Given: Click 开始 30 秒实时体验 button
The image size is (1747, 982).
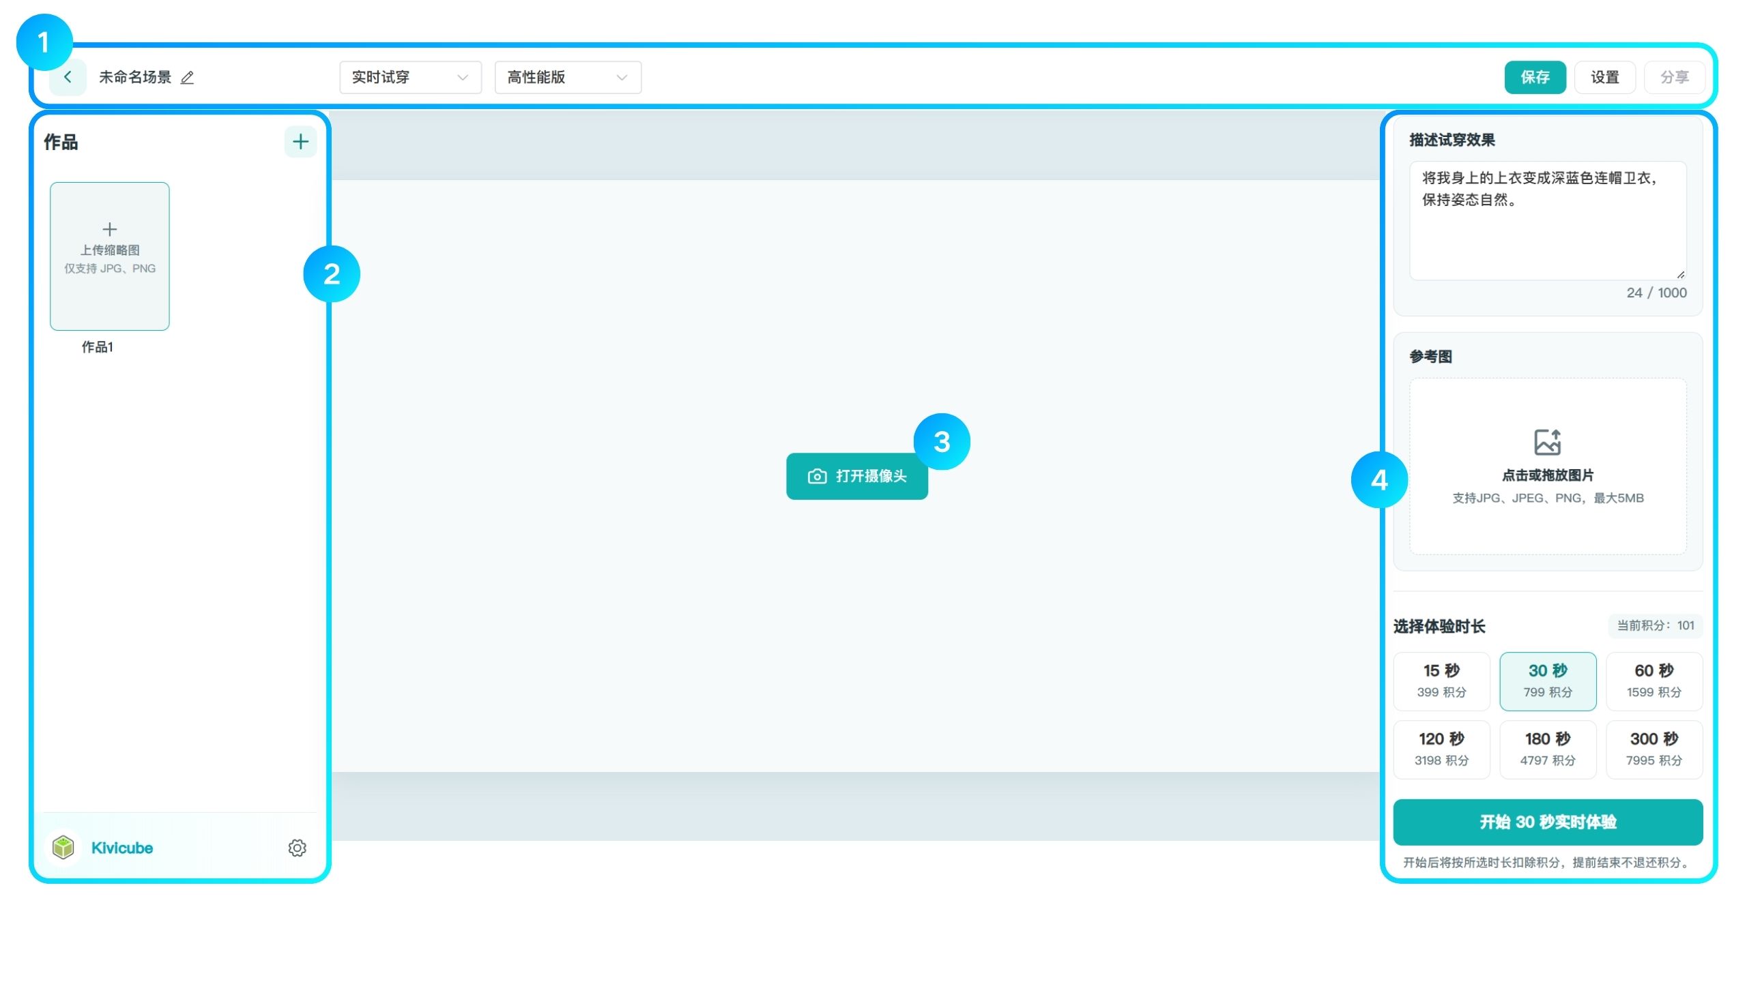Looking at the screenshot, I should point(1548,822).
